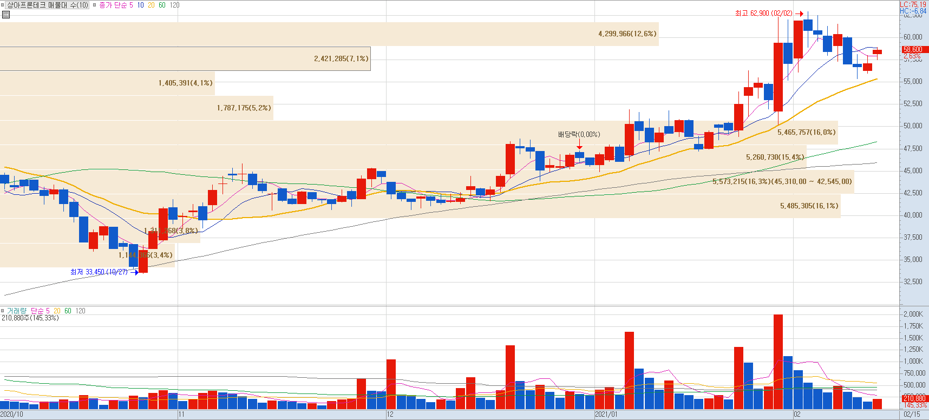Toggle the square marker before 상아프론테크 매물대
Image resolution: width=929 pixels, height=420 pixels.
pos(3,5)
